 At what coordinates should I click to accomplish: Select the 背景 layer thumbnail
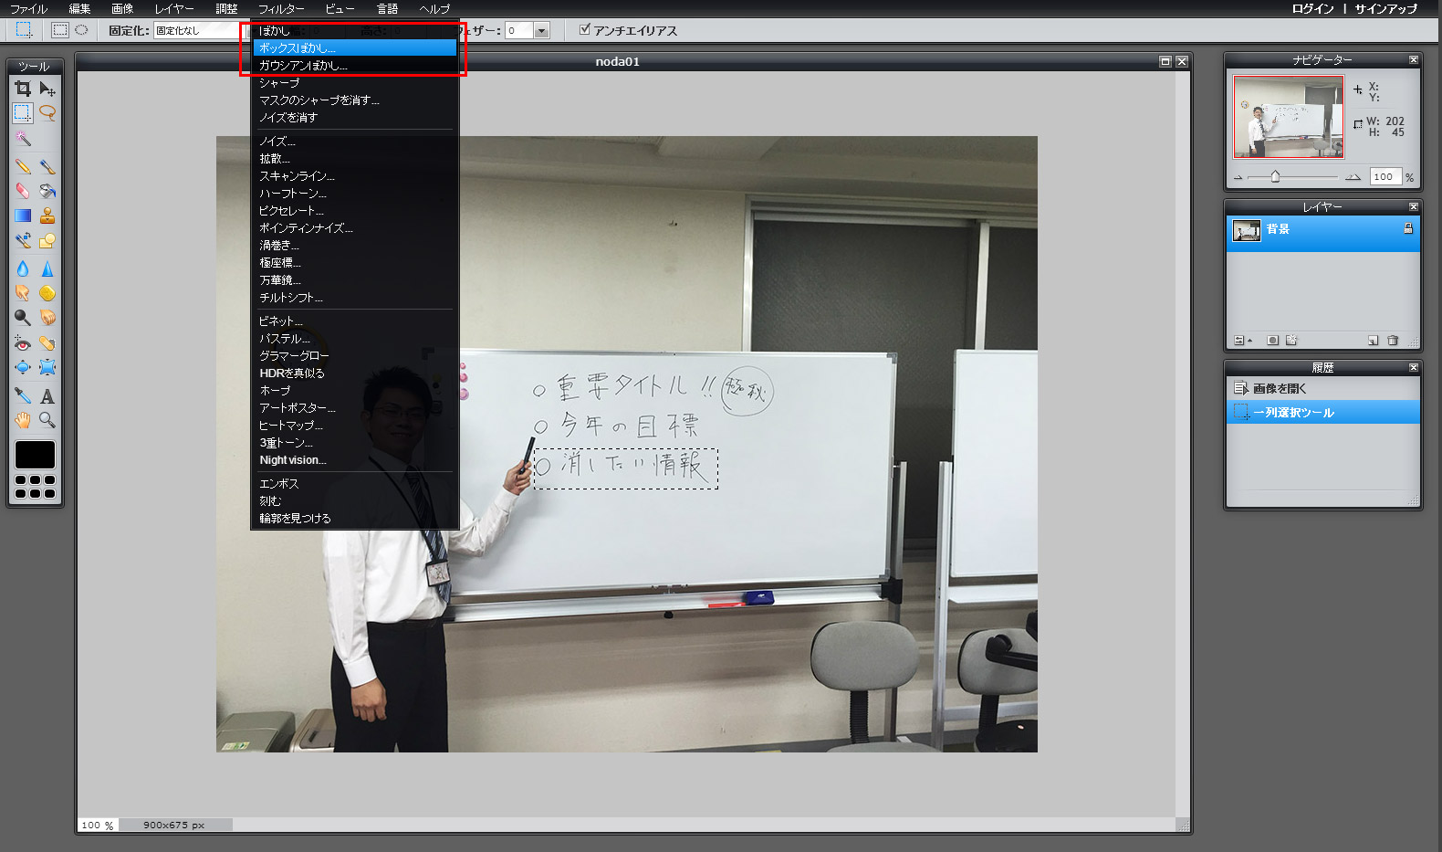(1247, 230)
